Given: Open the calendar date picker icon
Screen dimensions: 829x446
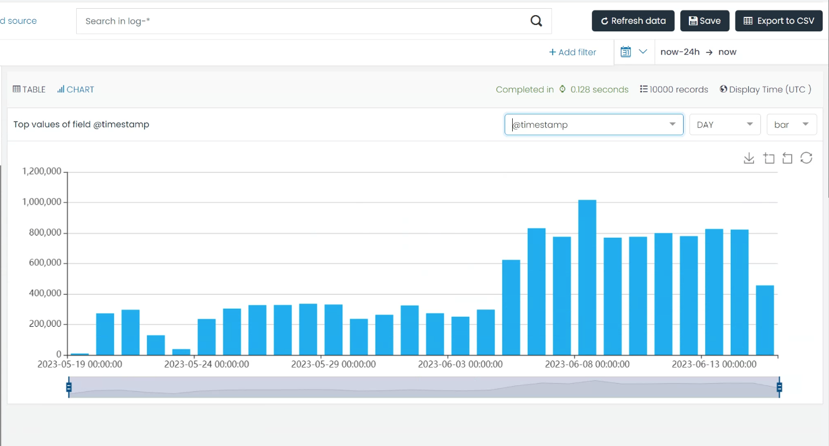Looking at the screenshot, I should 626,52.
